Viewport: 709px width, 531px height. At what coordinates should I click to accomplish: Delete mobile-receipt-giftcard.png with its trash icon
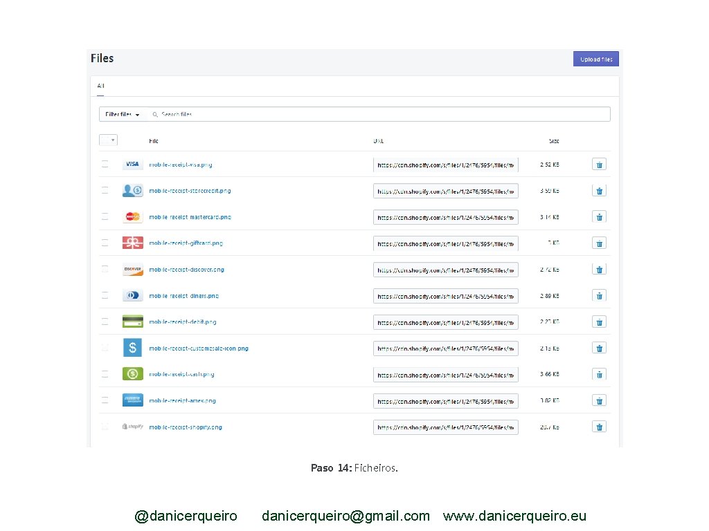tap(599, 243)
